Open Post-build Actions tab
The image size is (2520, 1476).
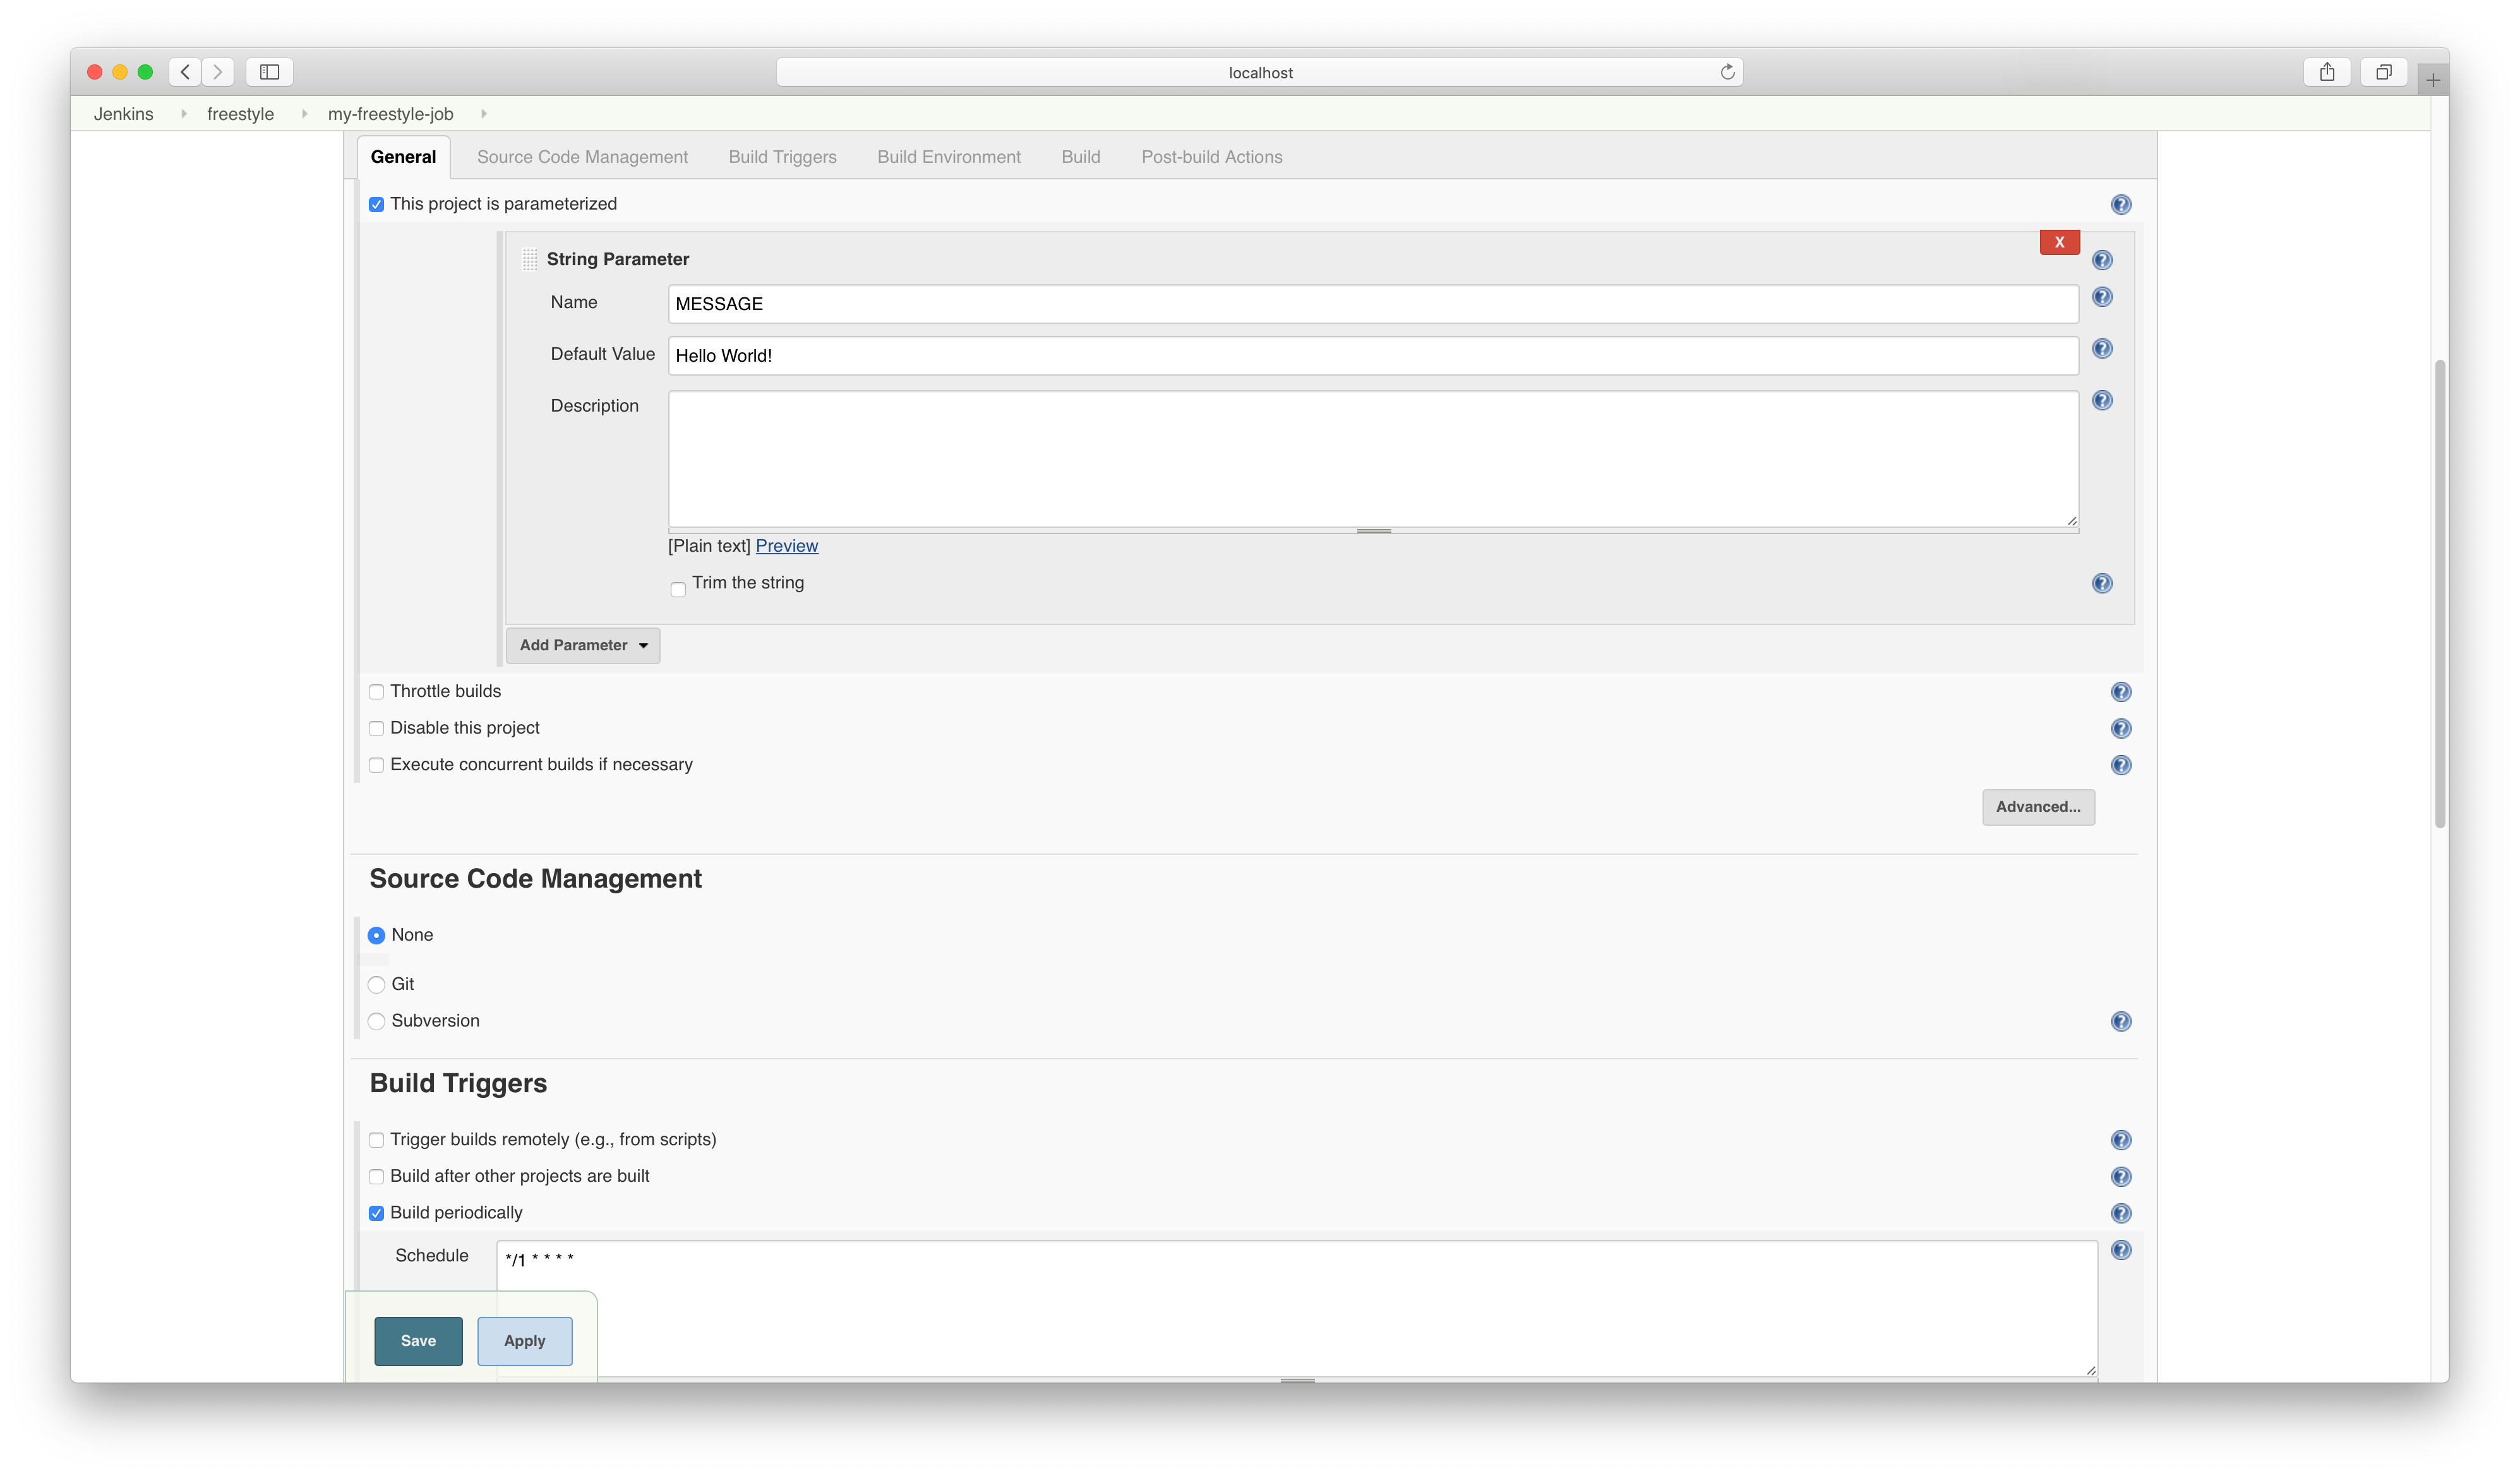tap(1211, 157)
